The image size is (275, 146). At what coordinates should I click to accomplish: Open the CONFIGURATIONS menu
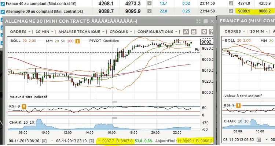point(158,32)
